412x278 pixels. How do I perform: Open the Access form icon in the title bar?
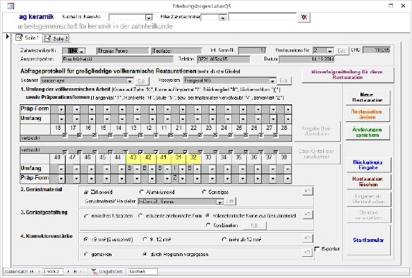pos(11,6)
